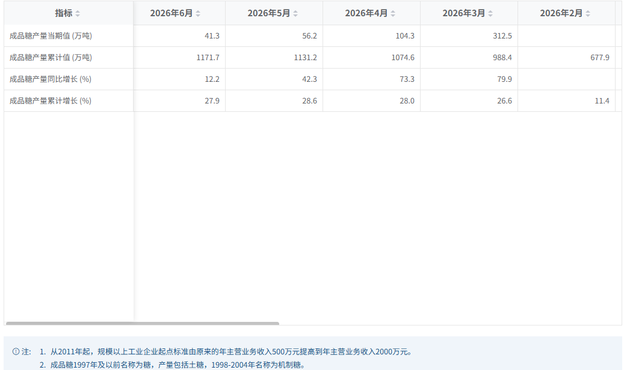The height and width of the screenshot is (370, 624).
Task: Select the 11.4 cumulative growth cell
Action: coord(566,100)
